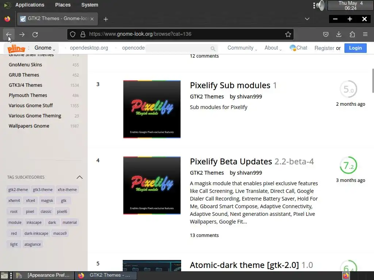This screenshot has height=280, width=374.
Task: Click the MATE logo icon in the top panel
Action: click(x=7, y=5)
